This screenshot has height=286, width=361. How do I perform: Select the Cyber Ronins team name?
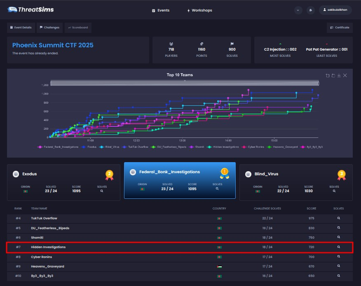point(42,257)
